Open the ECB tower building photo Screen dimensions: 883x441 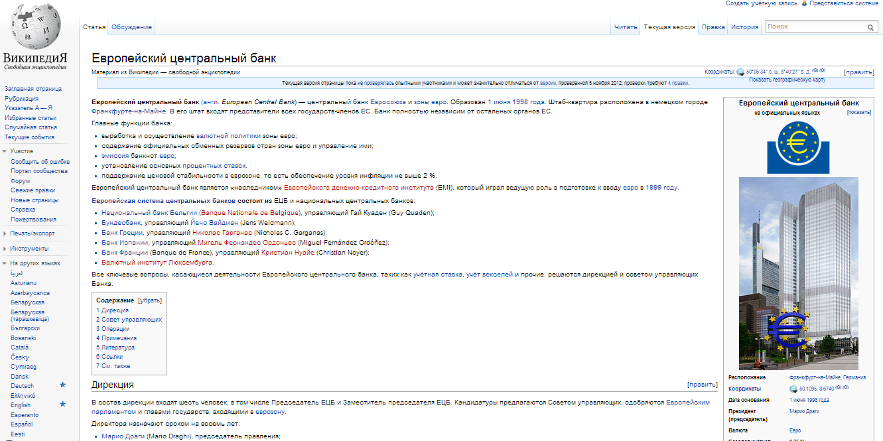(x=798, y=273)
